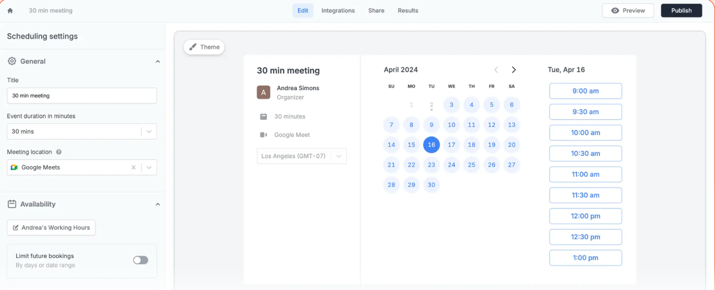Click the "Scheduling settings" heading
Image resolution: width=715 pixels, height=290 pixels.
coord(42,36)
